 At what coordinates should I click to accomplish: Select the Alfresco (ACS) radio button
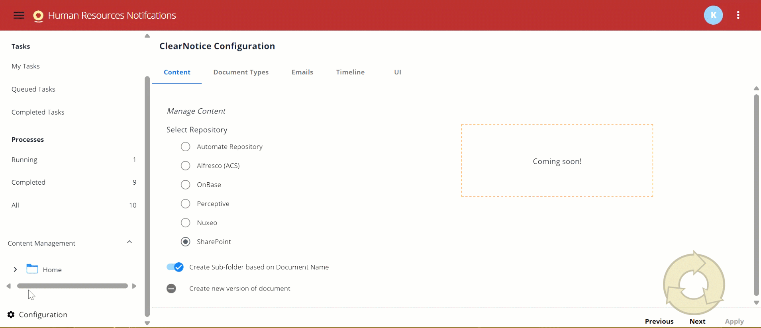[x=185, y=166]
